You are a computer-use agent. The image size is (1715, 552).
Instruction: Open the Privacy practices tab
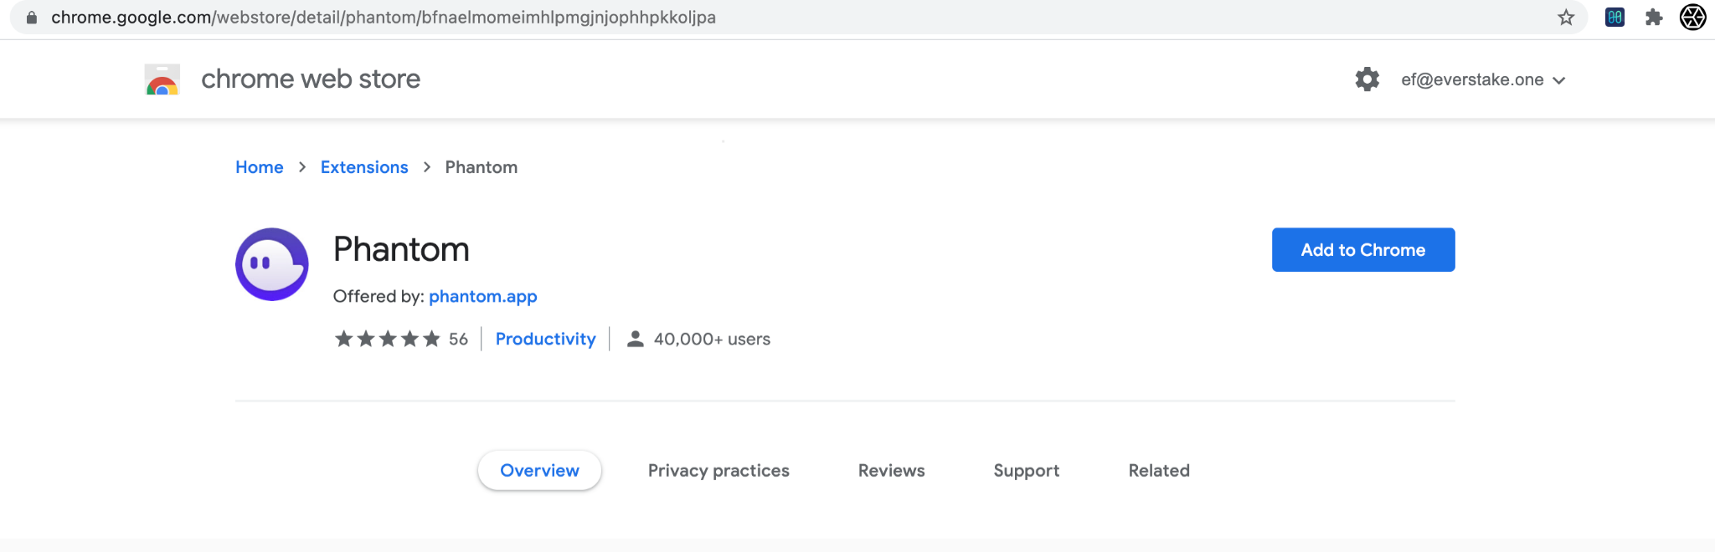click(718, 471)
